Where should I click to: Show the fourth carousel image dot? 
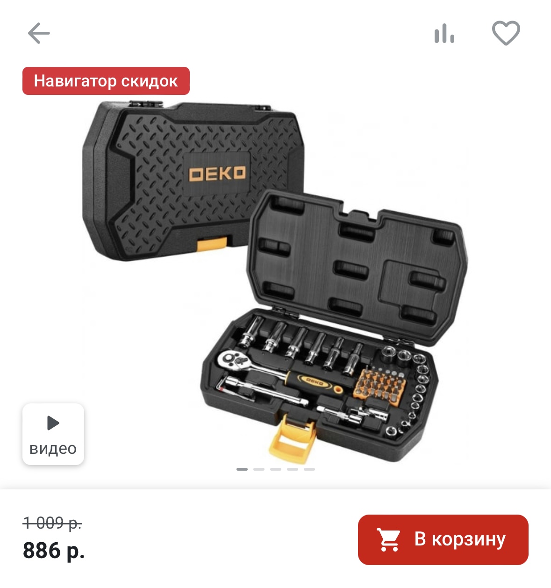(293, 469)
